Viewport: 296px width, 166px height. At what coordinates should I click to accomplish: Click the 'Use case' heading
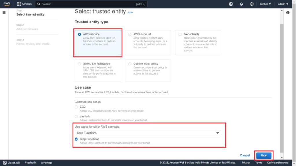[x=83, y=88]
